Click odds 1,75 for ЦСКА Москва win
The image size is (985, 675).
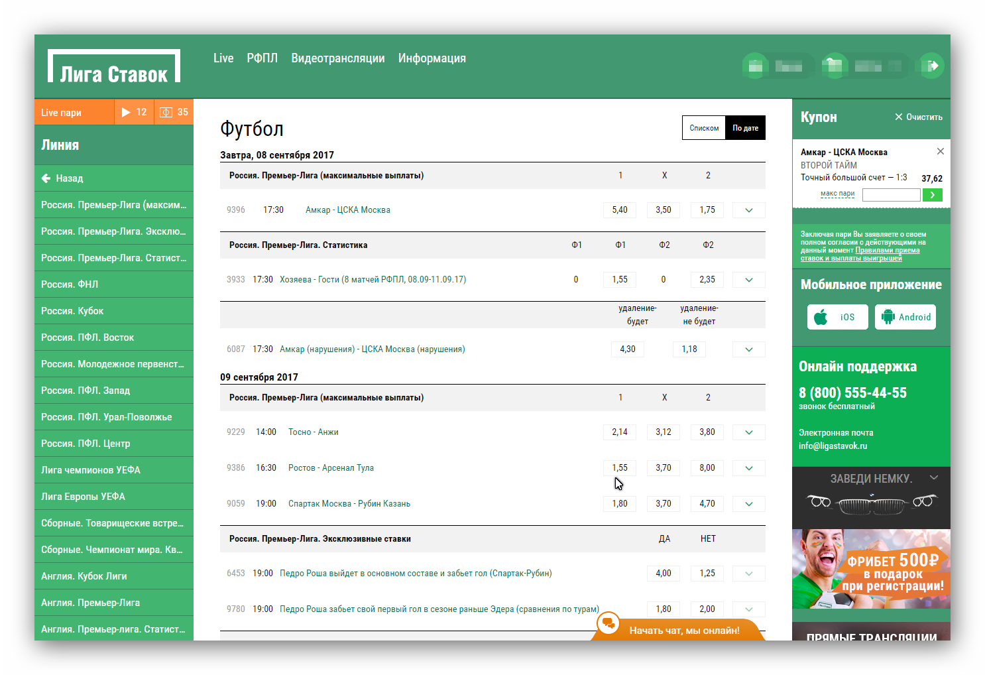pyautogui.click(x=707, y=210)
